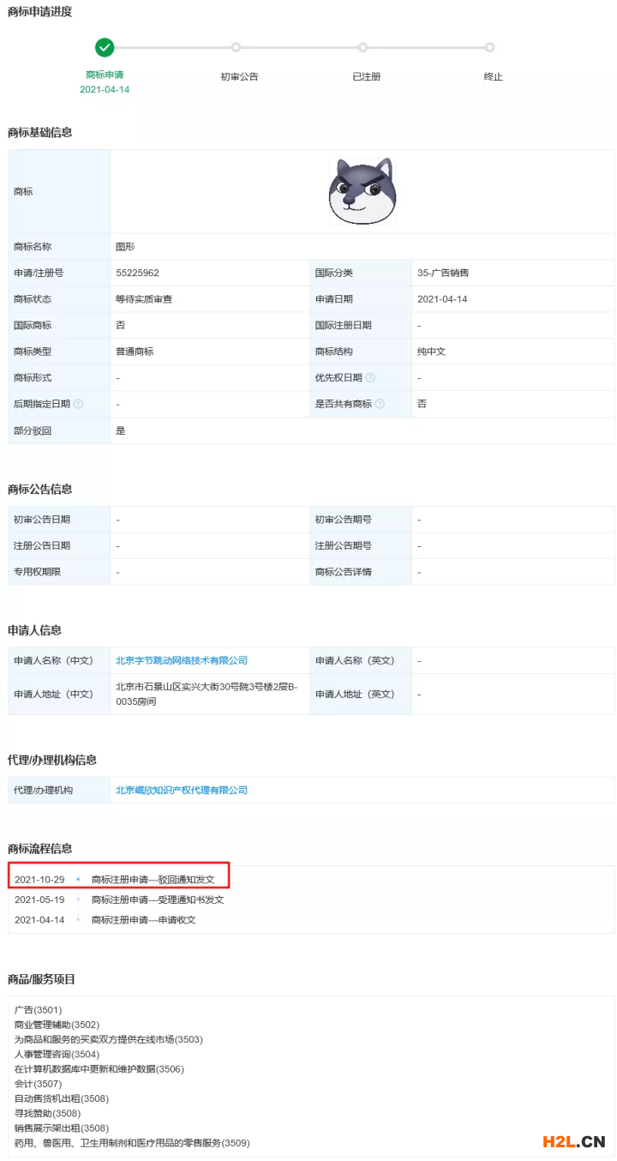Click the 纯中文 structure value
Viewport: 617px width, 1161px height.
(432, 352)
